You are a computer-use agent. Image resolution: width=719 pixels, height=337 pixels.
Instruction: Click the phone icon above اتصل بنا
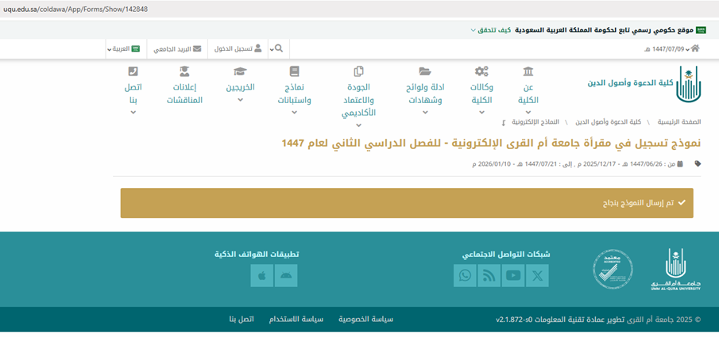pos(133,71)
